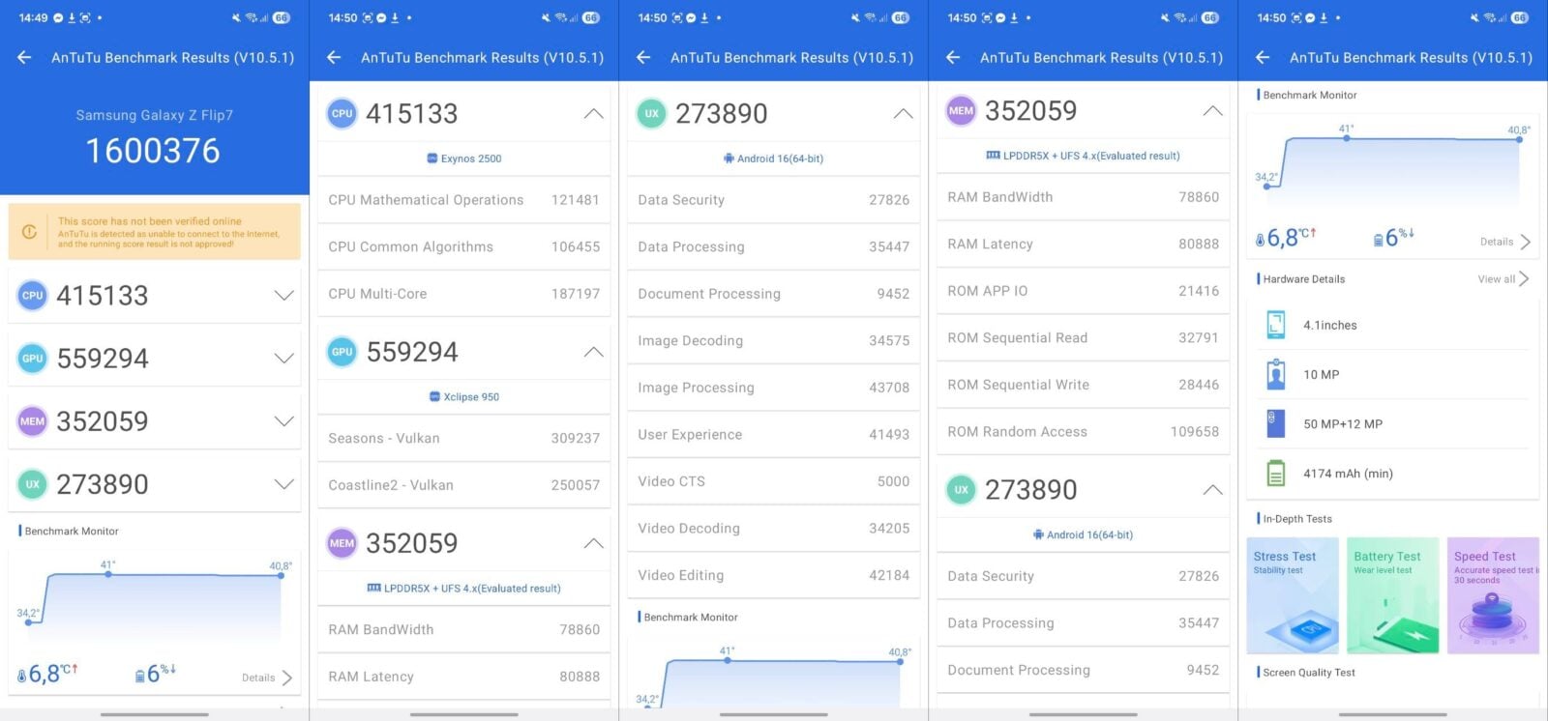
Task: Tap the blue CPU badge in the first screenshot
Action: pos(33,296)
